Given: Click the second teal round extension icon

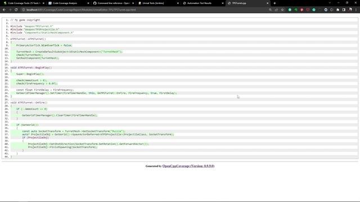Looking at the screenshot, I should (314, 10).
